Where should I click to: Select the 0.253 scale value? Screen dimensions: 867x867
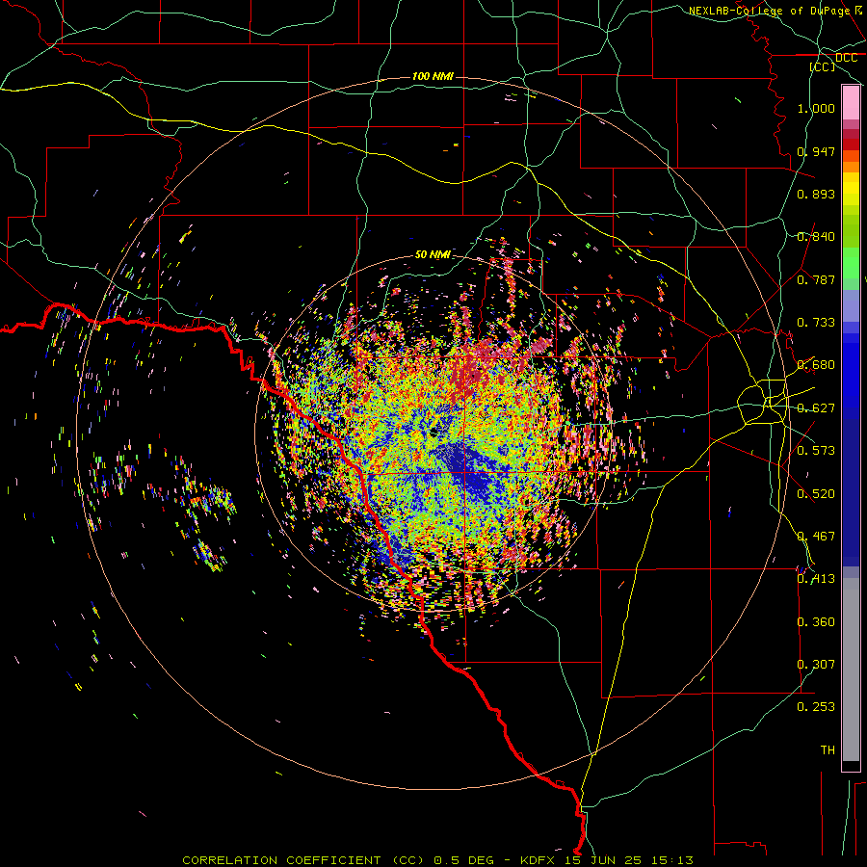click(x=816, y=707)
